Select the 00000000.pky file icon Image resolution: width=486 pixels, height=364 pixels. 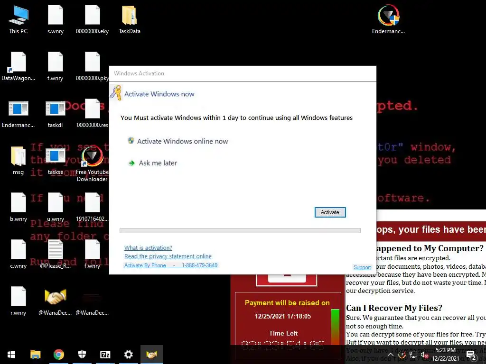pos(93,66)
